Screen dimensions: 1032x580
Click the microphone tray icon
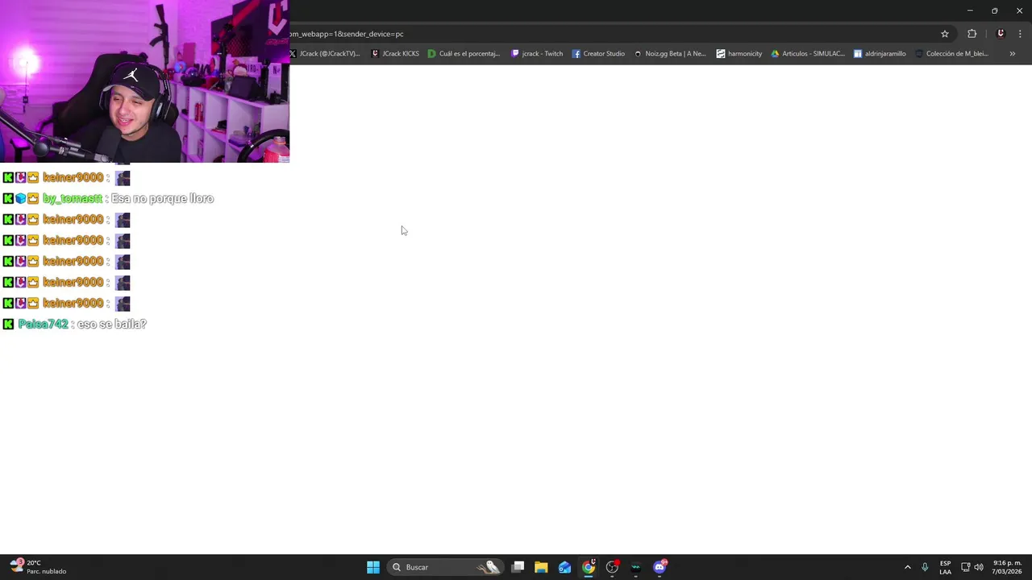[x=925, y=567]
